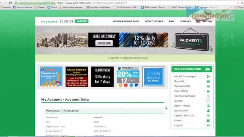This screenshot has width=244, height=137.
Task: Open the Oil Investment 30% daily ad
Action: click(103, 77)
